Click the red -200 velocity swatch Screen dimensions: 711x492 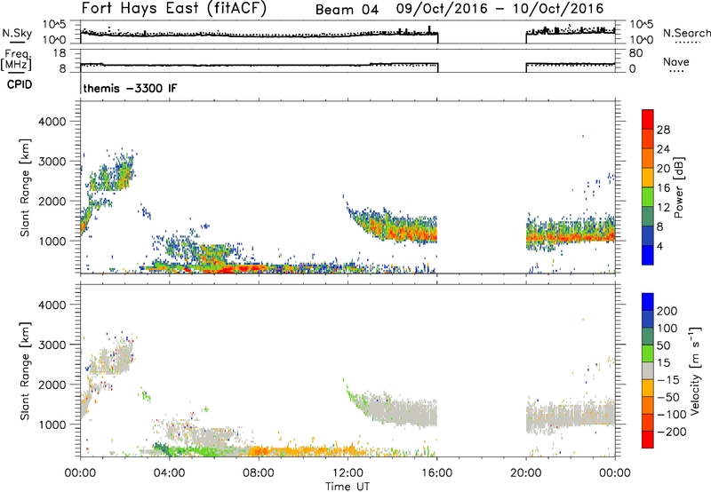[648, 440]
